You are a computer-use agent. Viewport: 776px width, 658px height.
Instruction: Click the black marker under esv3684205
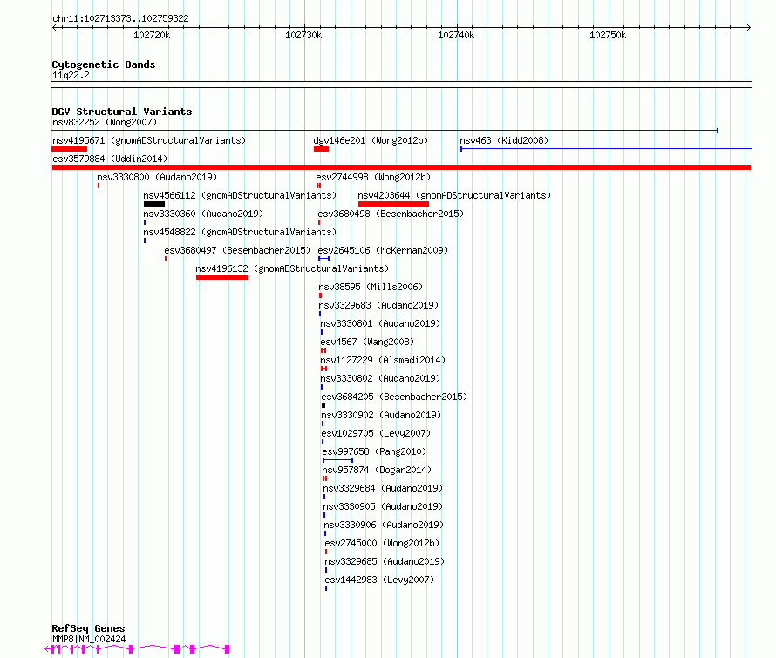(x=323, y=405)
